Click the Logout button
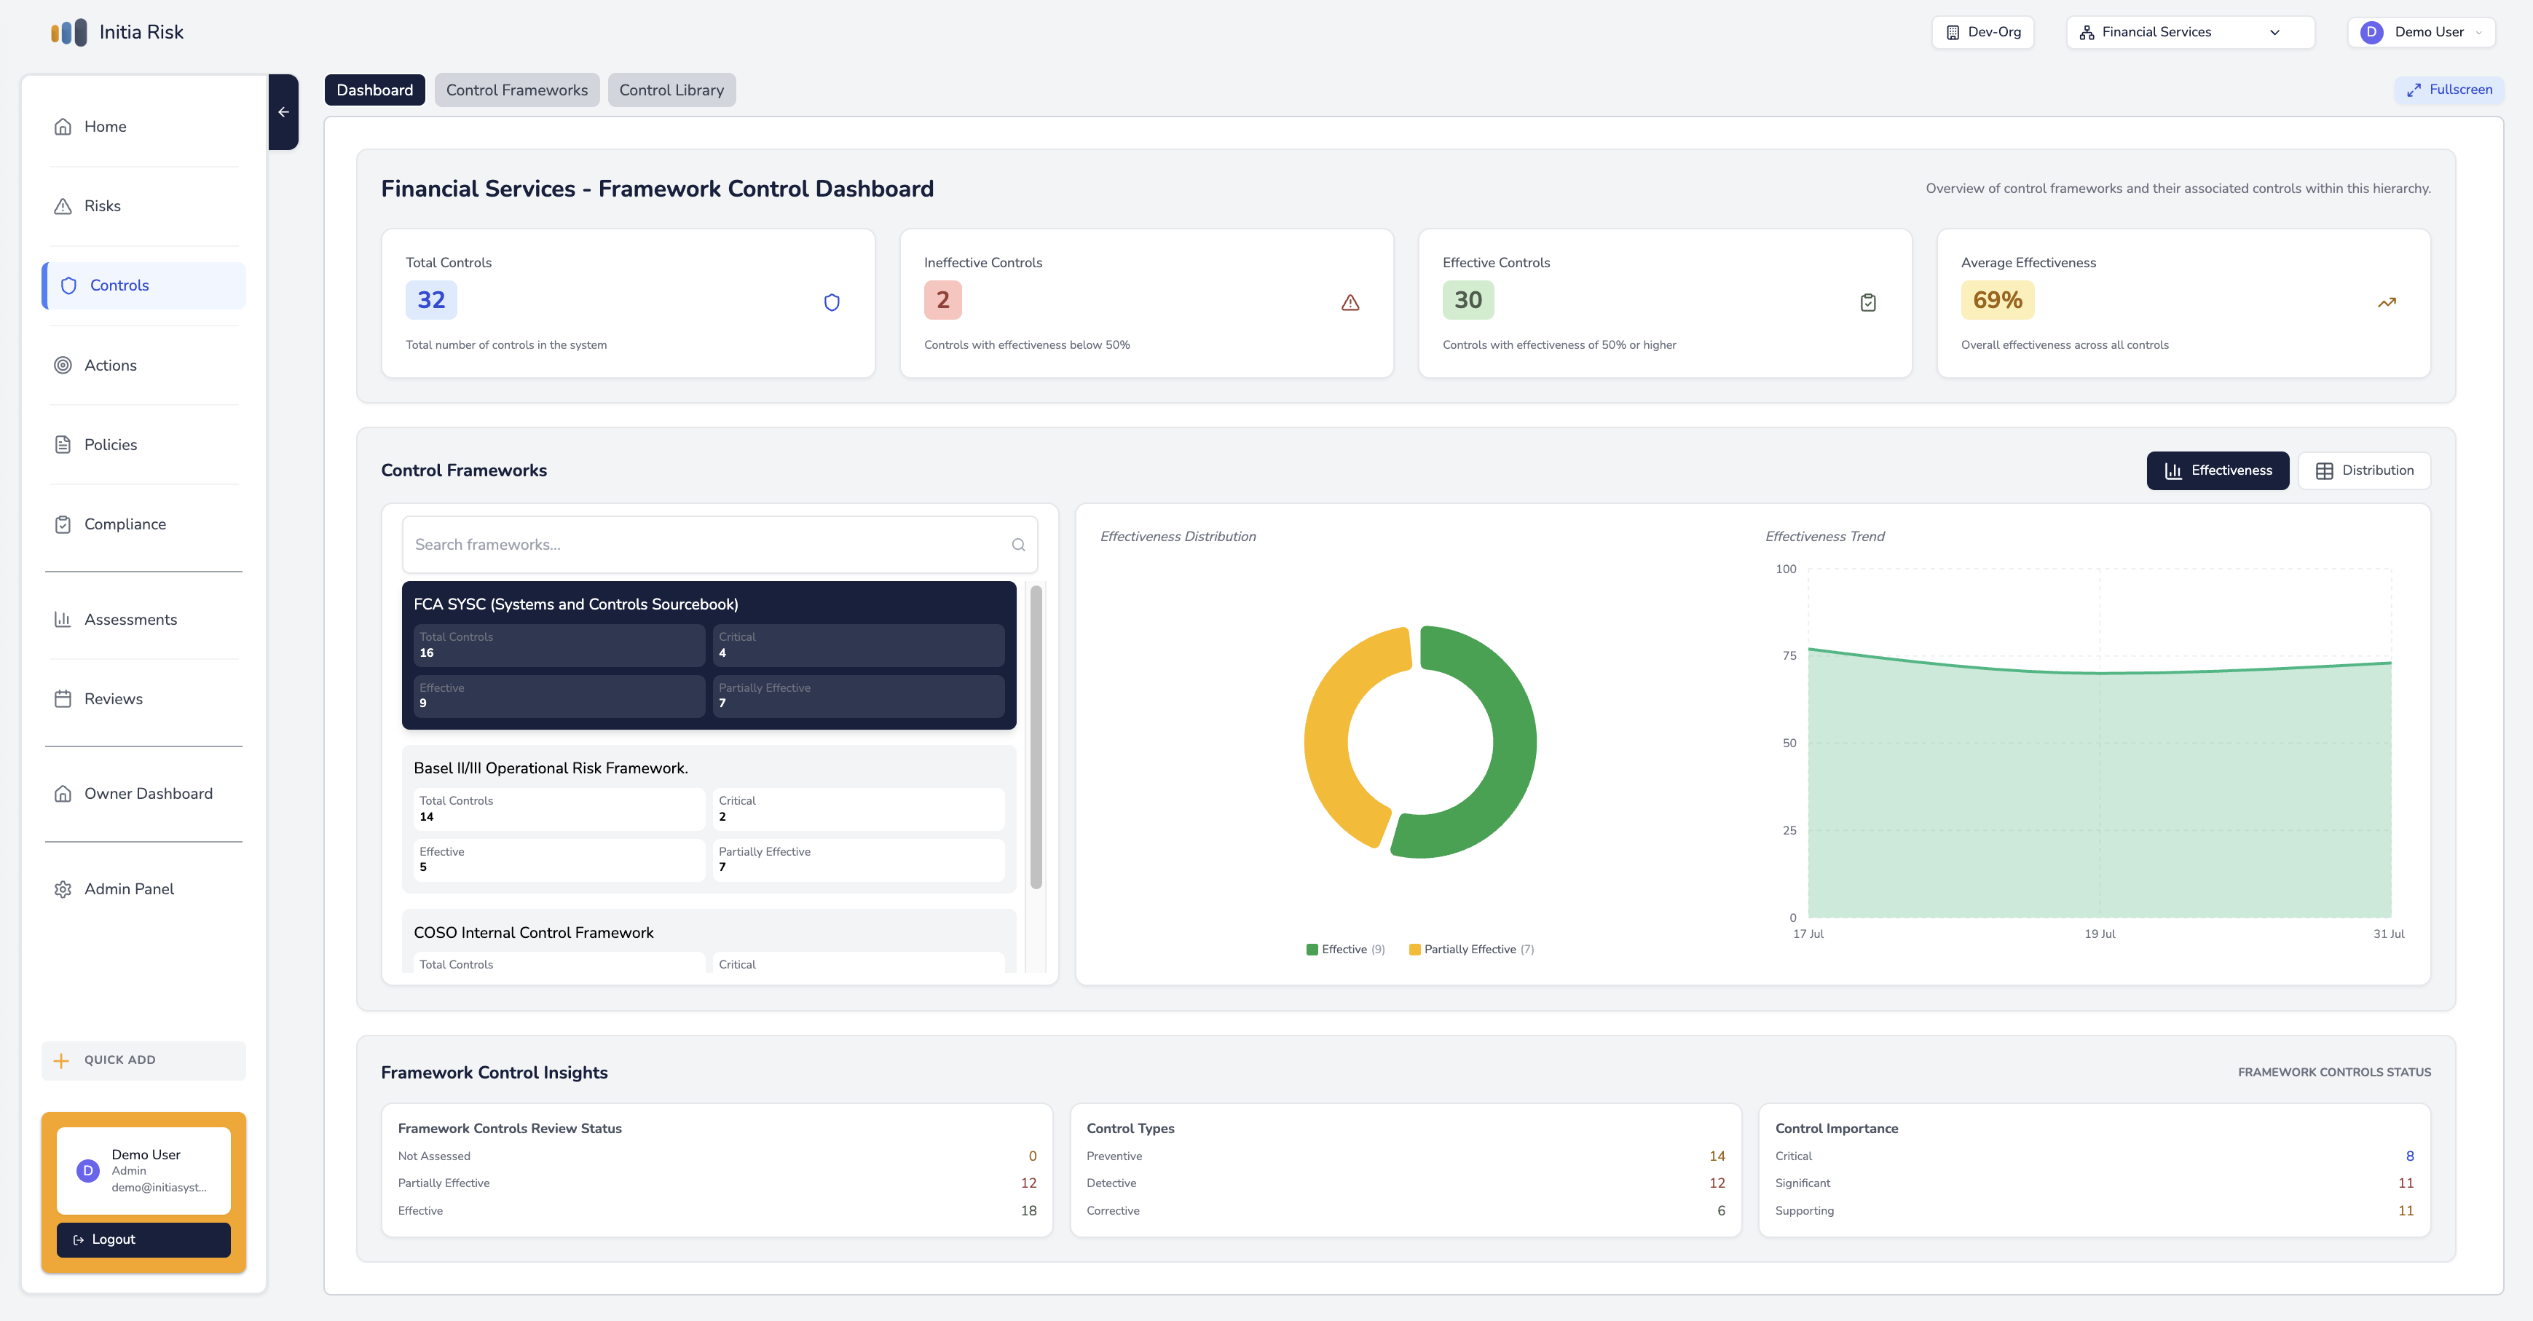 [143, 1239]
